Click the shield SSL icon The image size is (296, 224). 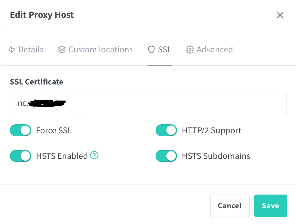tap(151, 50)
